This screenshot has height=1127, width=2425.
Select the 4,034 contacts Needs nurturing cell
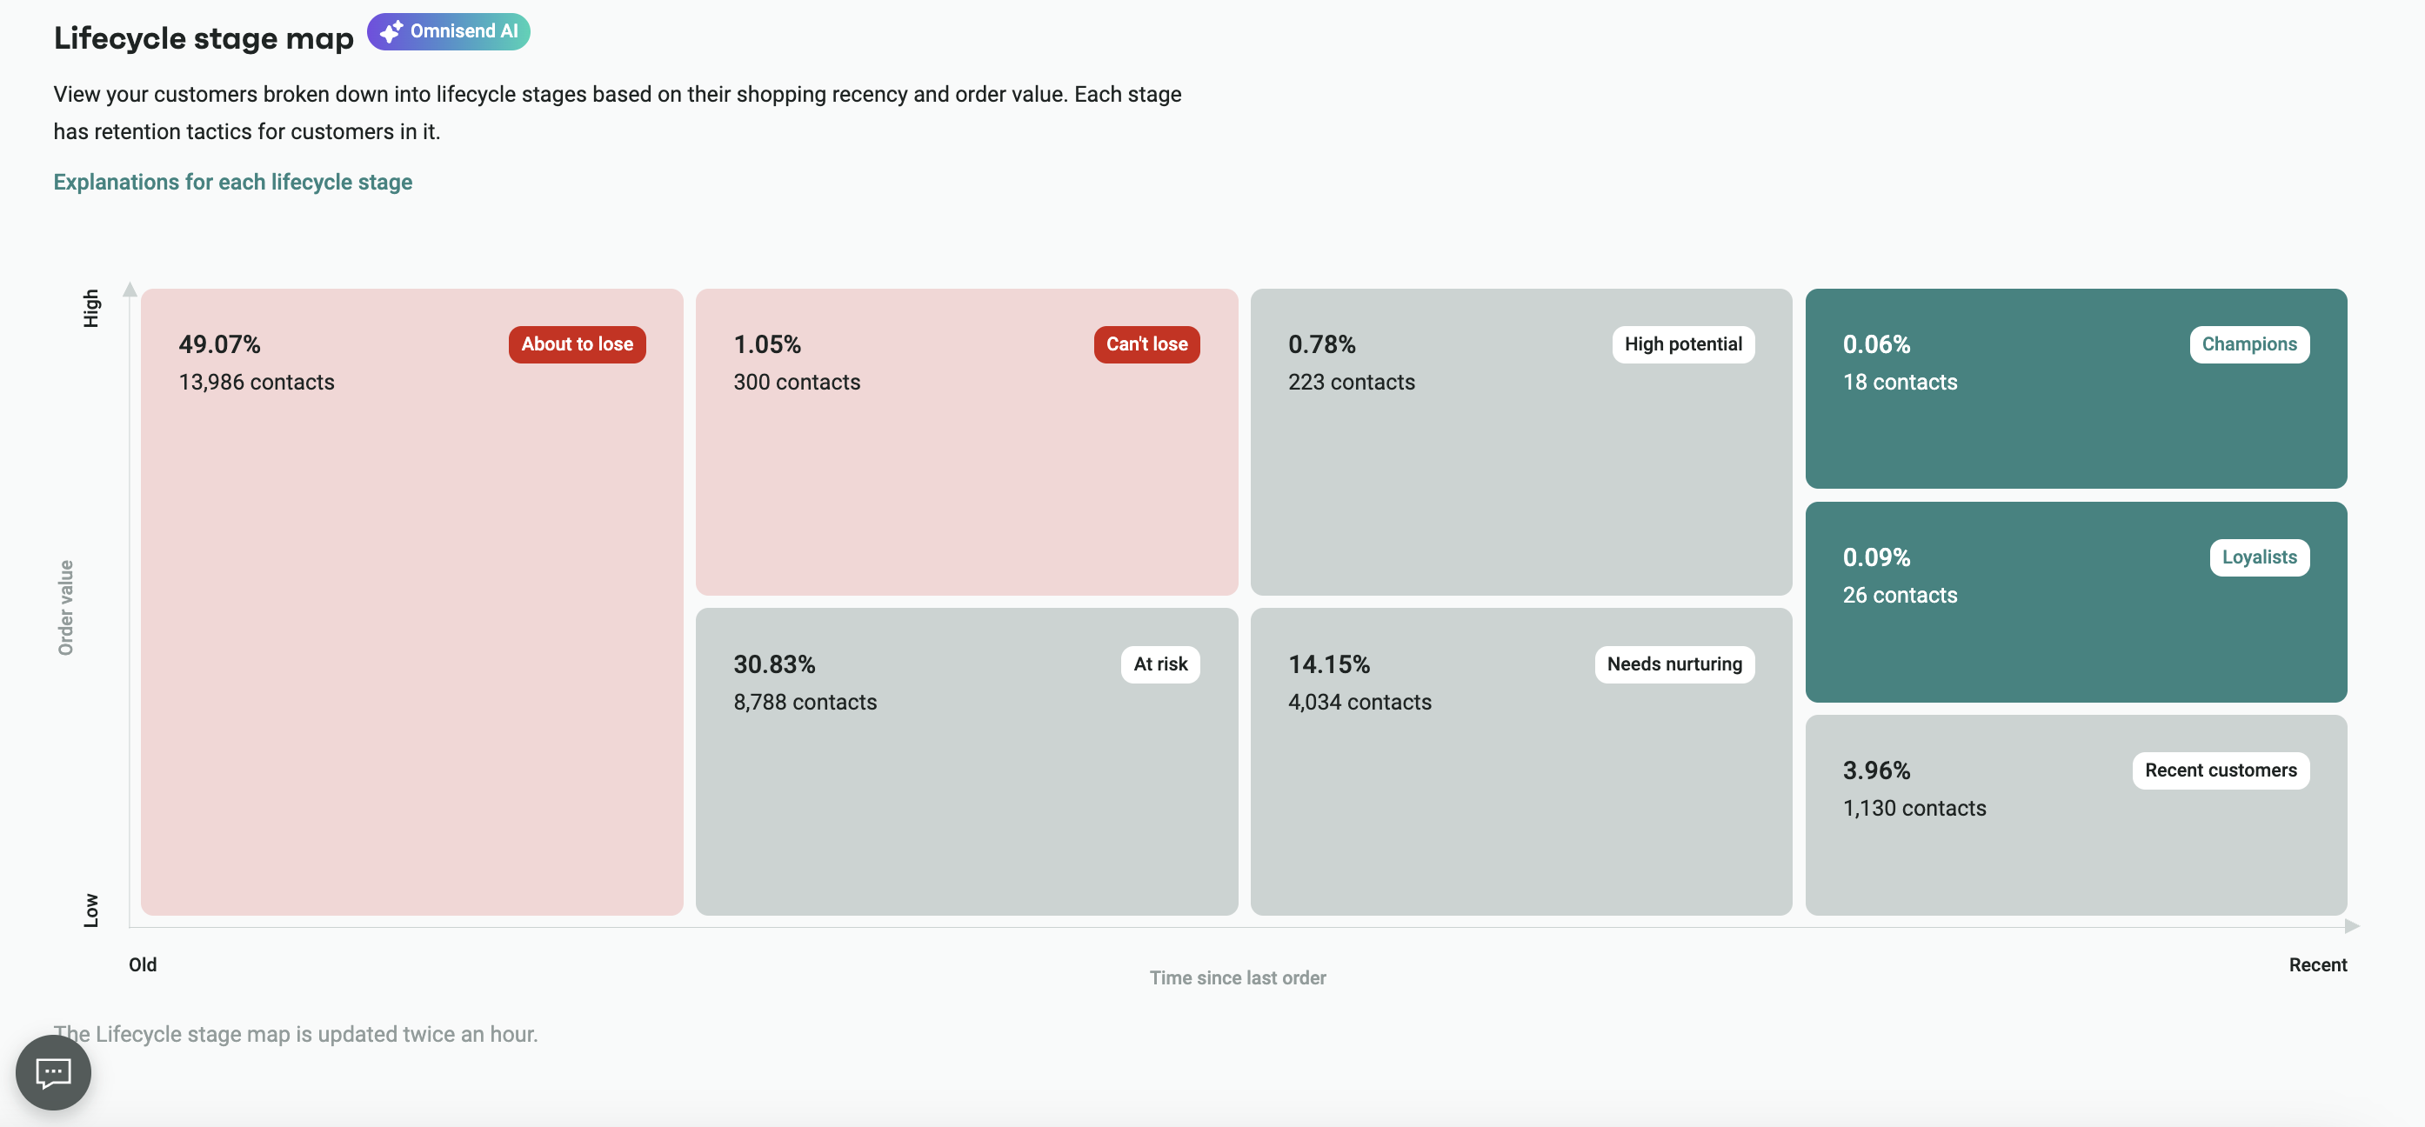1520,763
